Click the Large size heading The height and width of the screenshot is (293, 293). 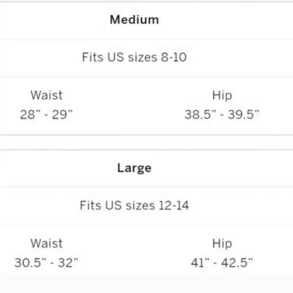click(x=134, y=168)
